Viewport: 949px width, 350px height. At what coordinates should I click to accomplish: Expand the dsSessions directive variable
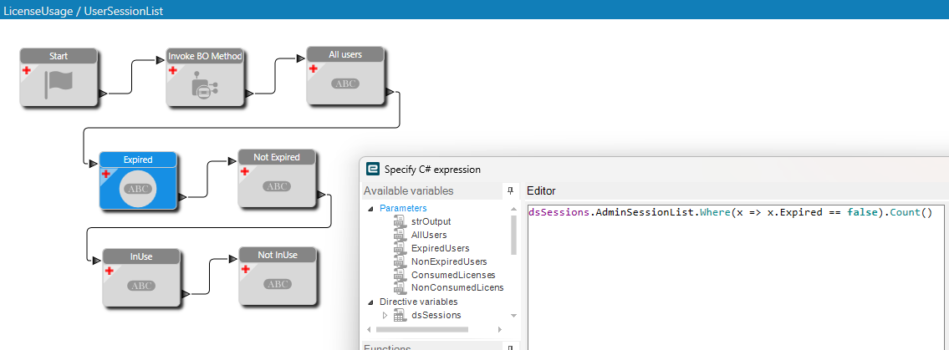(385, 315)
